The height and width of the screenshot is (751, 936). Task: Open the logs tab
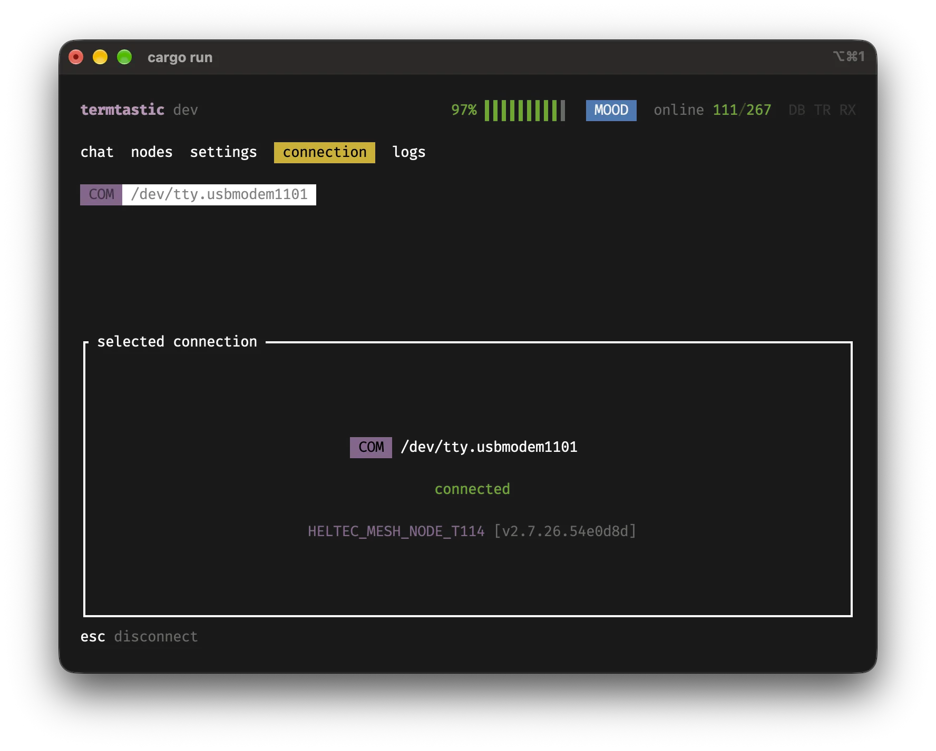[409, 152]
